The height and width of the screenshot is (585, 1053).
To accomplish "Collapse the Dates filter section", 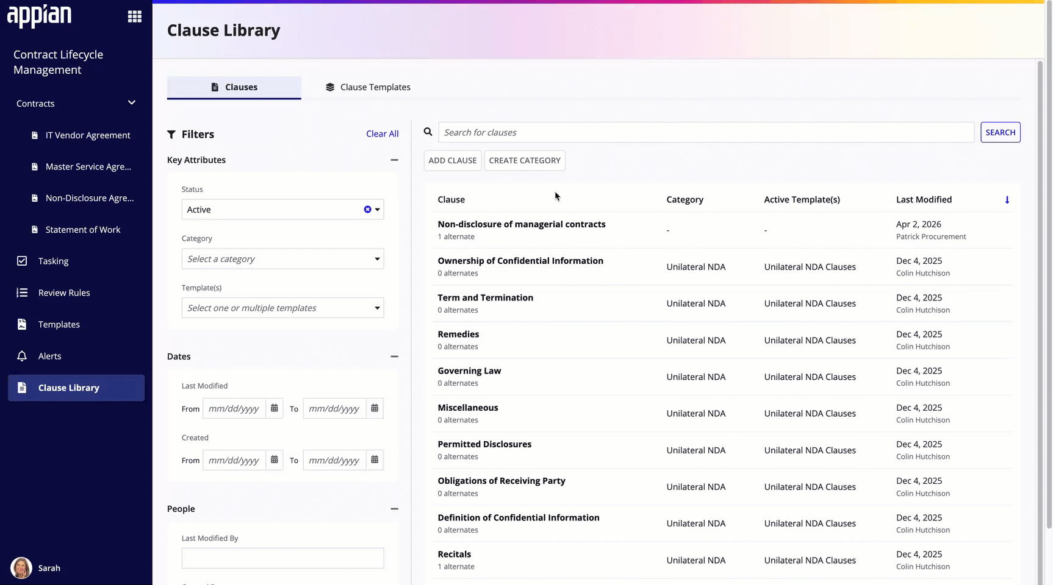I will point(394,356).
